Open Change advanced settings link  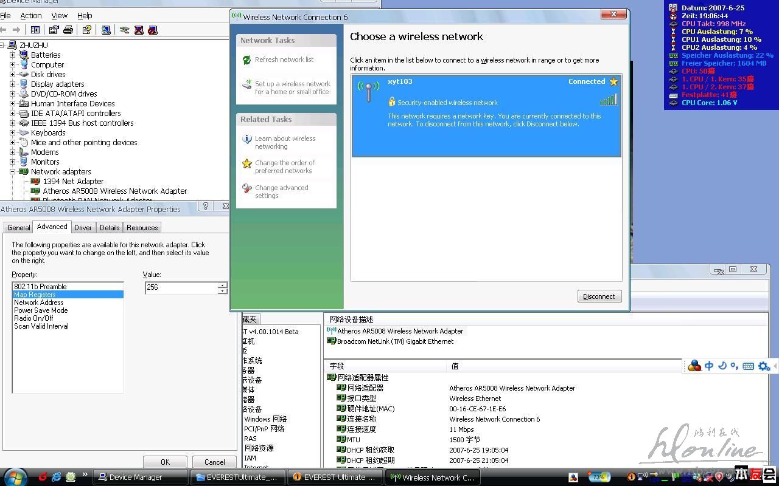(281, 191)
